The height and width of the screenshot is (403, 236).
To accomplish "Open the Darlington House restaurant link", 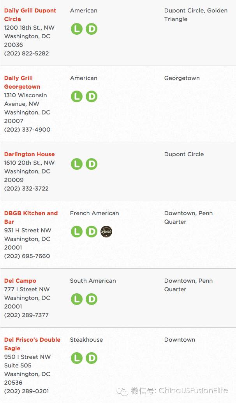I will click(30, 154).
